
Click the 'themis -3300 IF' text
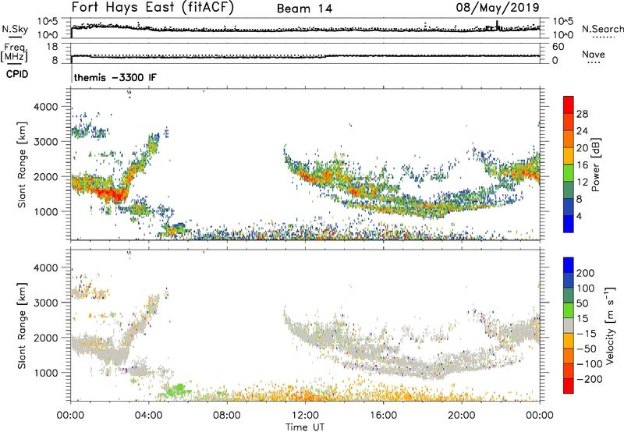115,77
